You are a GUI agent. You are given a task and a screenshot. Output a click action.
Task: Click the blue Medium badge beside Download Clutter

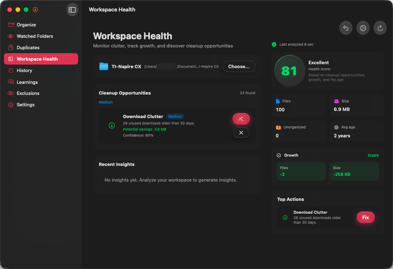[175, 116]
